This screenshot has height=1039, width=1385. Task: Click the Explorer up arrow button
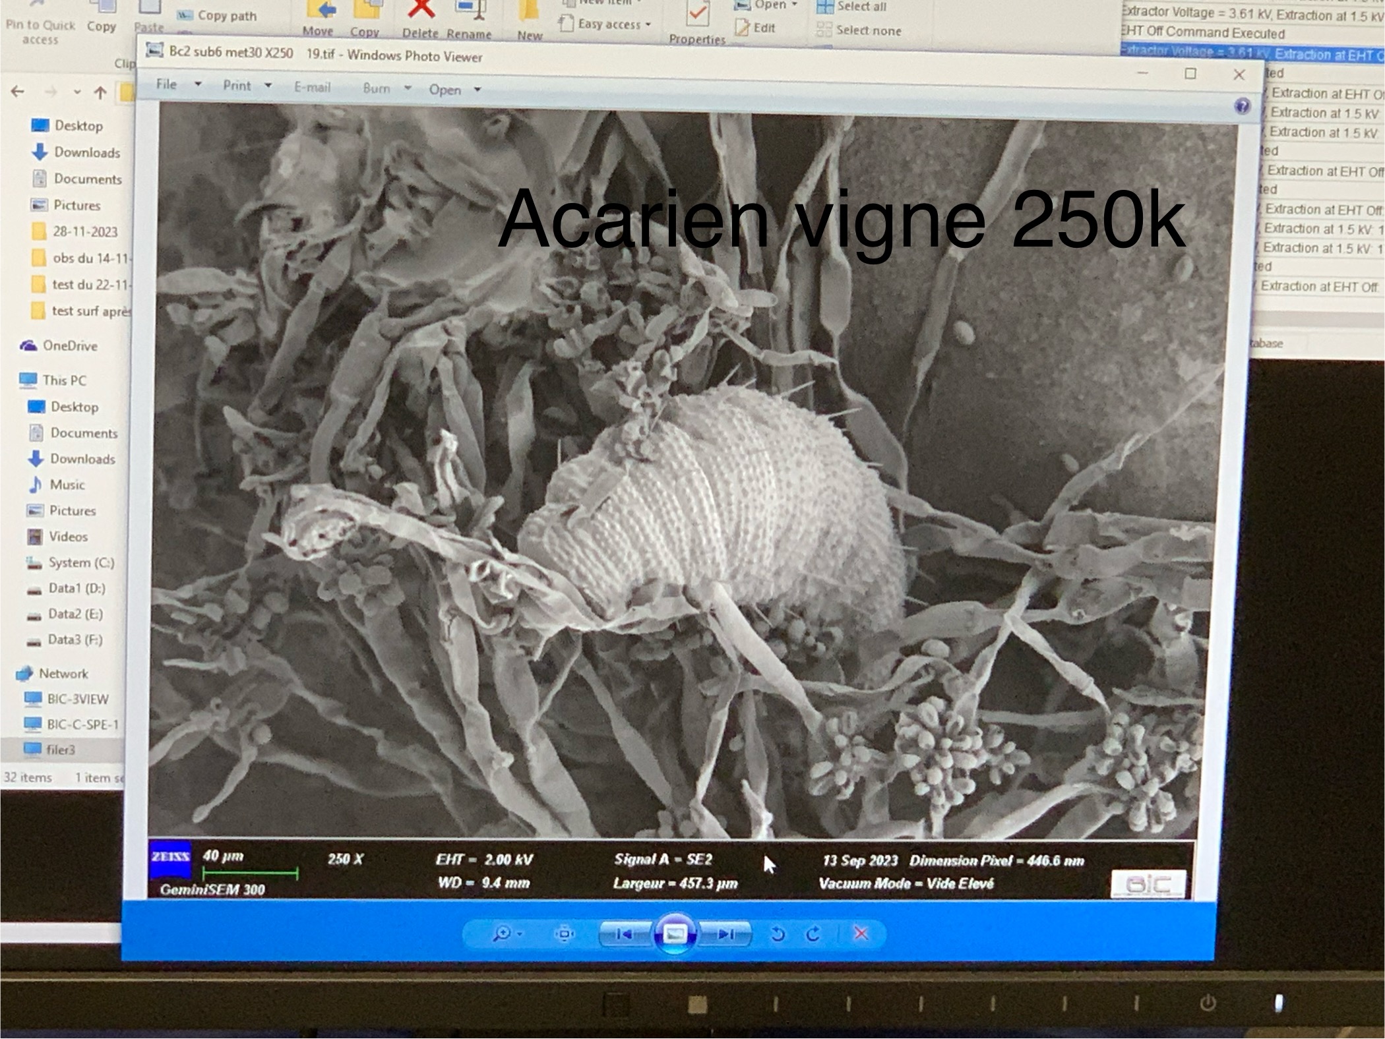point(100,92)
